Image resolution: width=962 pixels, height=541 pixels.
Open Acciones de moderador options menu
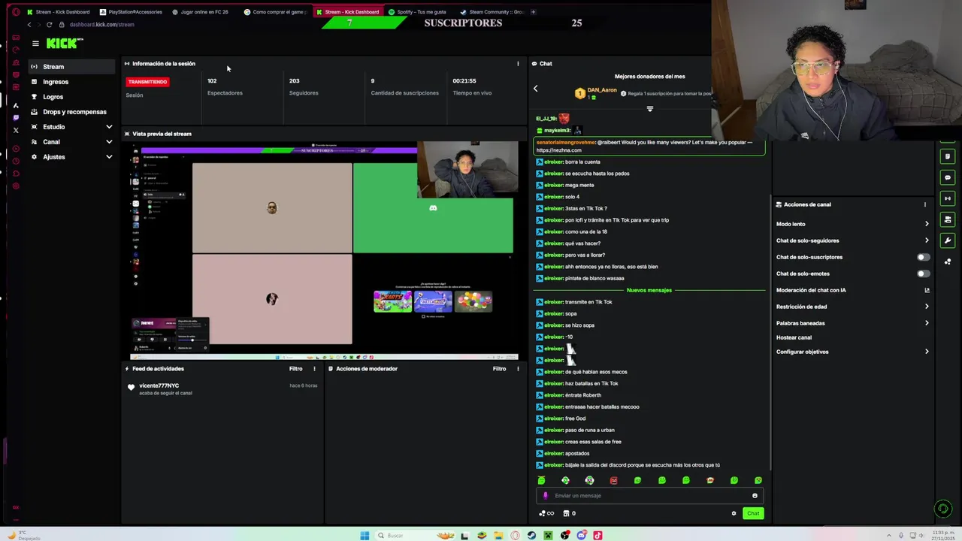[518, 369]
